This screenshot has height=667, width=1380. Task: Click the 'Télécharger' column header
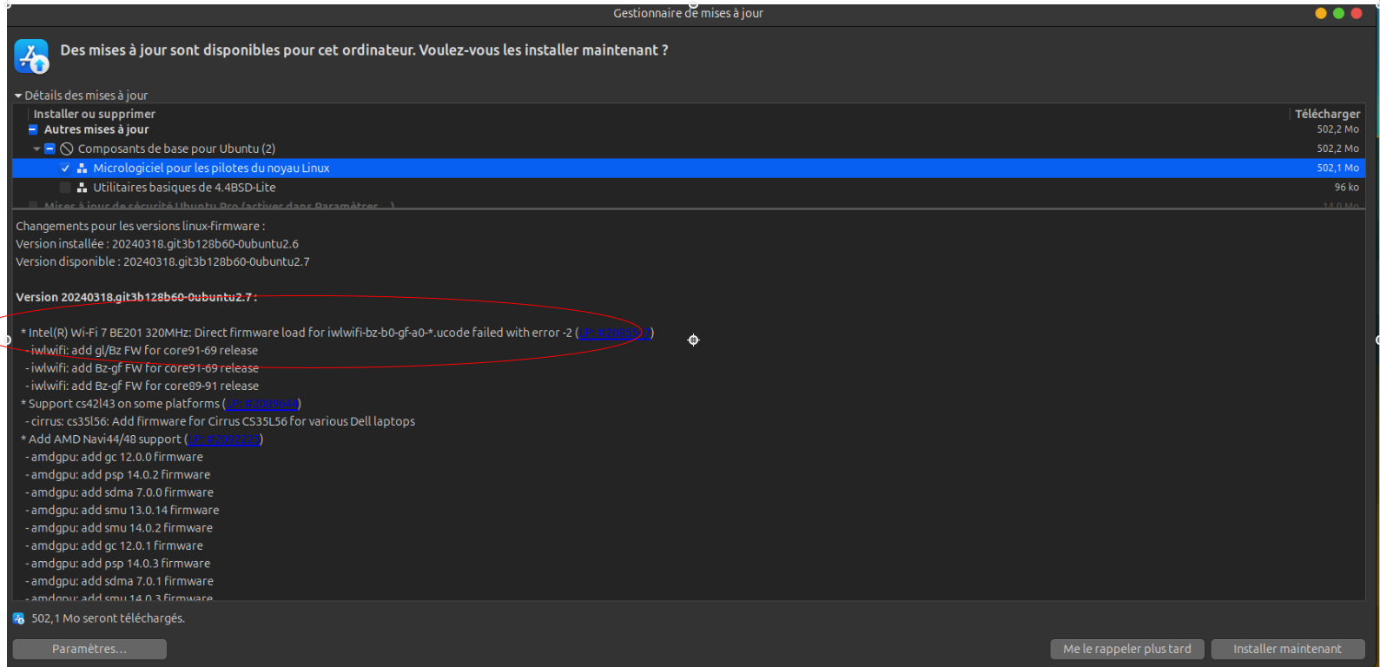coord(1327,114)
